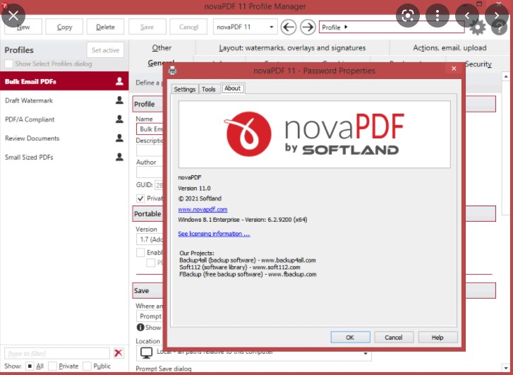The width and height of the screenshot is (513, 375).
Task: Click the Help button in dialog
Action: [x=437, y=338]
